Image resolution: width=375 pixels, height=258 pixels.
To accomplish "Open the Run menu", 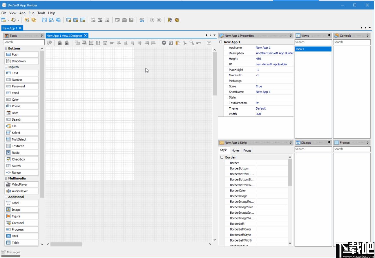I will click(31, 13).
